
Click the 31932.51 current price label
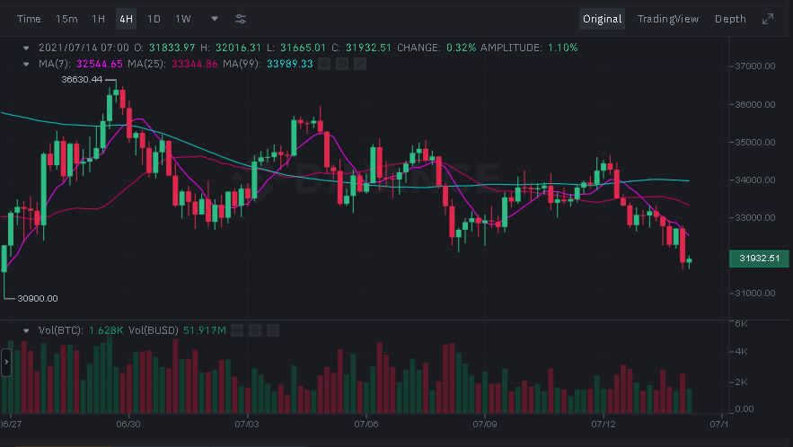[x=757, y=259]
